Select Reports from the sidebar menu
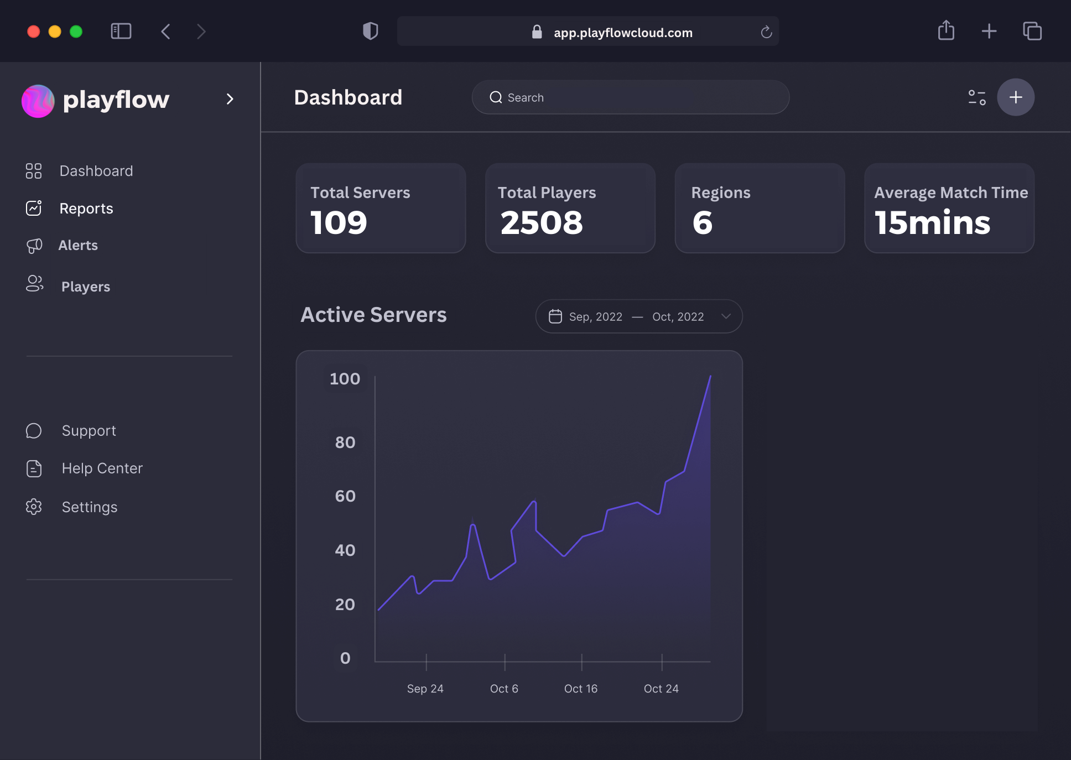The height and width of the screenshot is (760, 1071). (x=86, y=208)
